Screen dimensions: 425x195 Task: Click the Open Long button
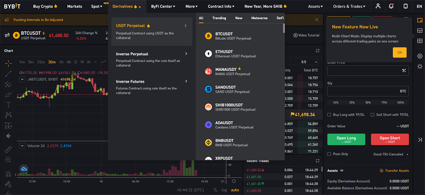click(x=346, y=139)
